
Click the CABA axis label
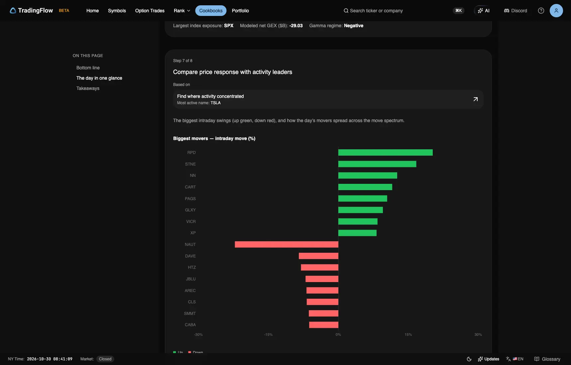[190, 325]
